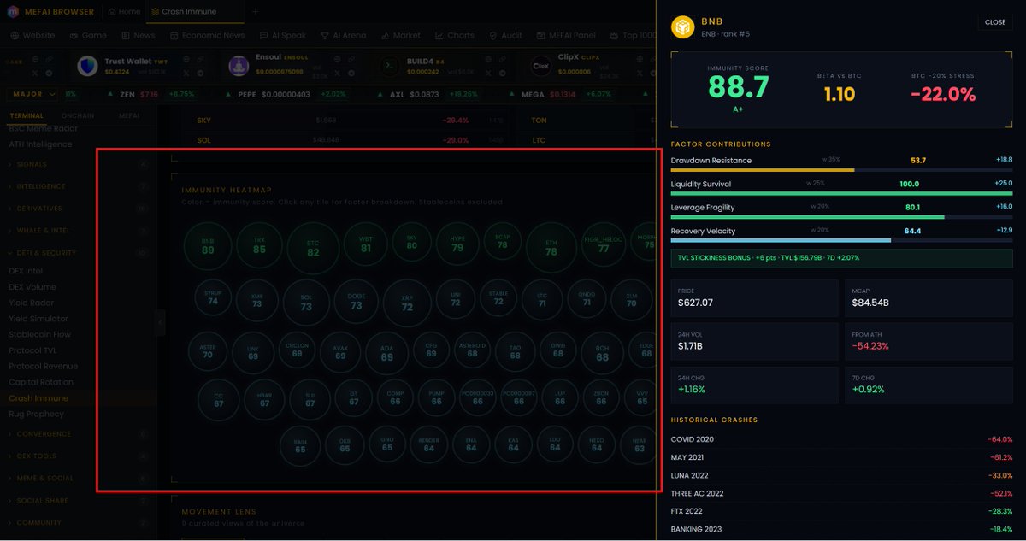Image resolution: width=1026 pixels, height=541 pixels.
Task: Open website globe icon on Ensoul card
Action: tap(336, 59)
